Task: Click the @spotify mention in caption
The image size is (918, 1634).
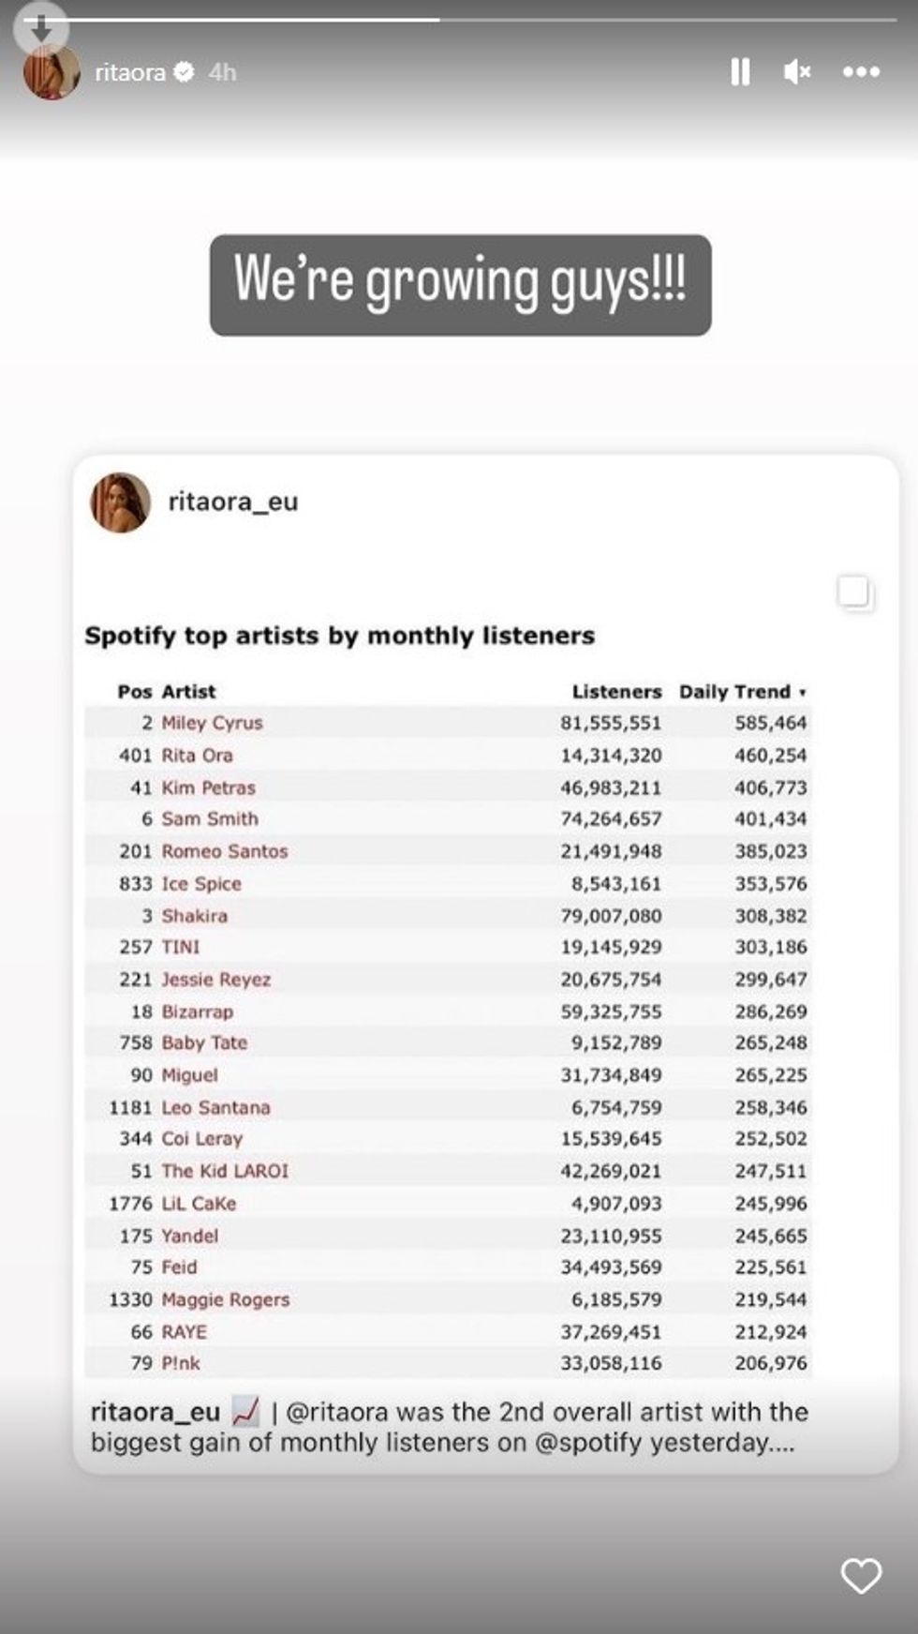Action: tap(589, 1442)
